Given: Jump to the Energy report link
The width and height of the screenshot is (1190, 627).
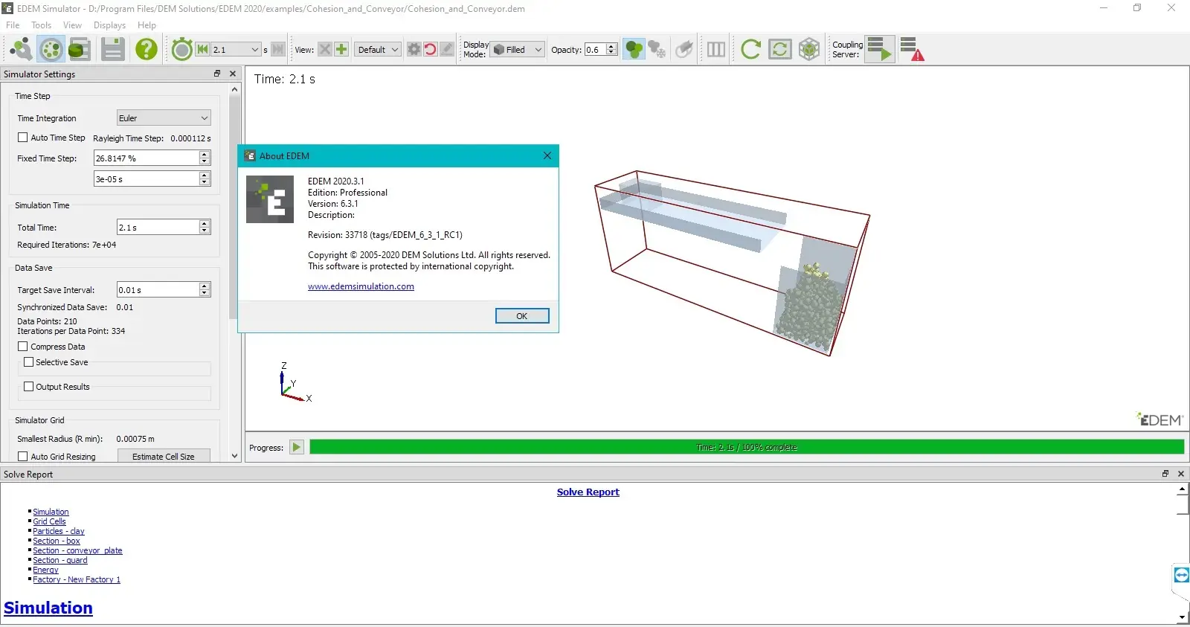Looking at the screenshot, I should pyautogui.click(x=45, y=570).
